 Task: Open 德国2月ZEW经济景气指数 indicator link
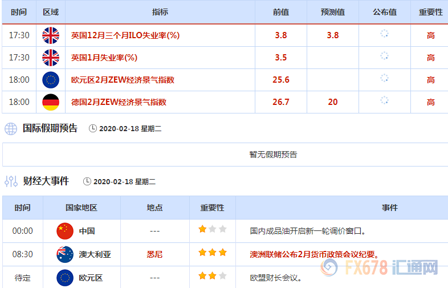click(119, 102)
